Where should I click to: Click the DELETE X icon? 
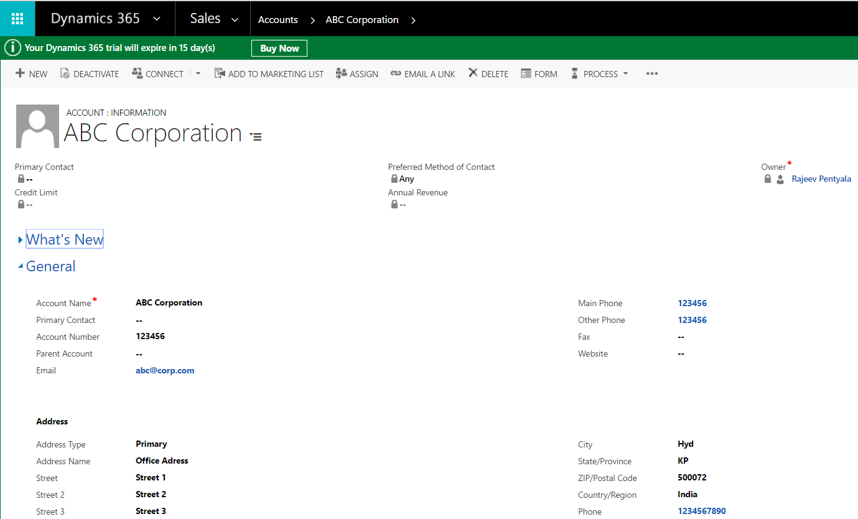(x=473, y=73)
